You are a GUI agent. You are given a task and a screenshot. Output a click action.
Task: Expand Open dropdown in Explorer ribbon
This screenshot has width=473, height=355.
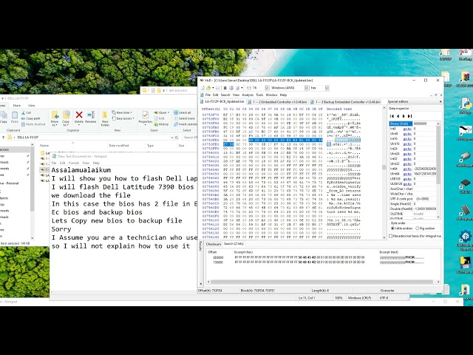[x=161, y=112]
